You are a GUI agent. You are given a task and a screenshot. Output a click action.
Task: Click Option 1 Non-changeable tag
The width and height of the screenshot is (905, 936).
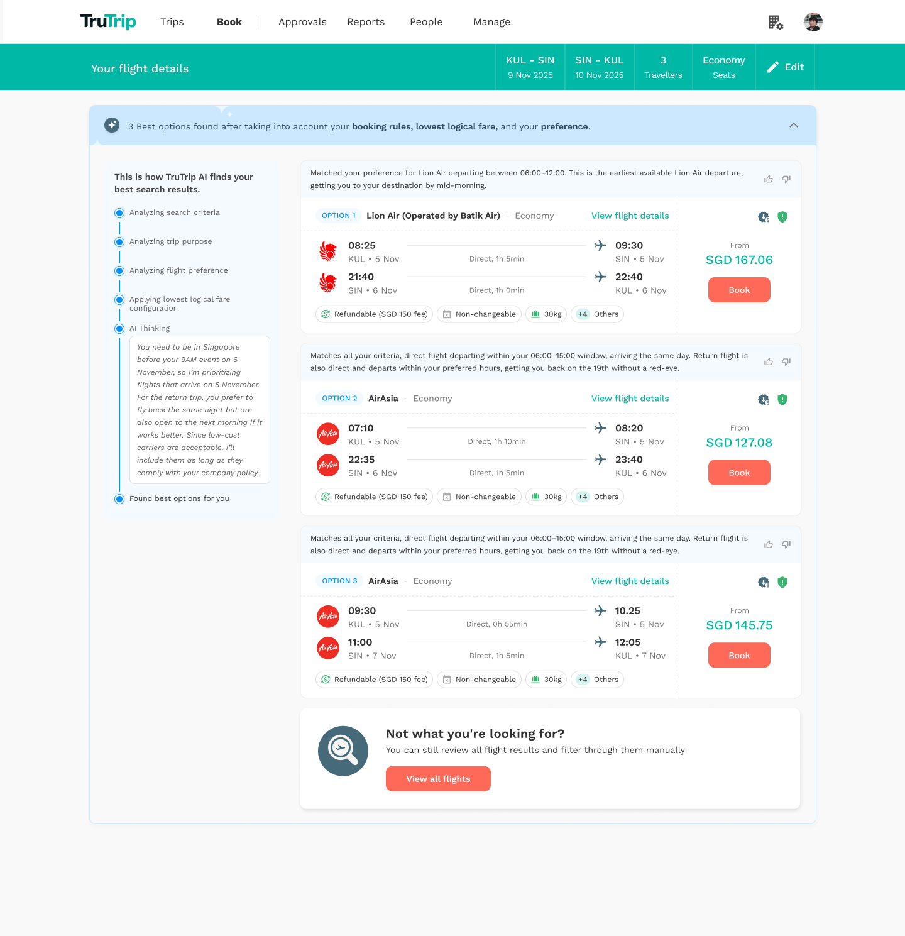tap(479, 314)
